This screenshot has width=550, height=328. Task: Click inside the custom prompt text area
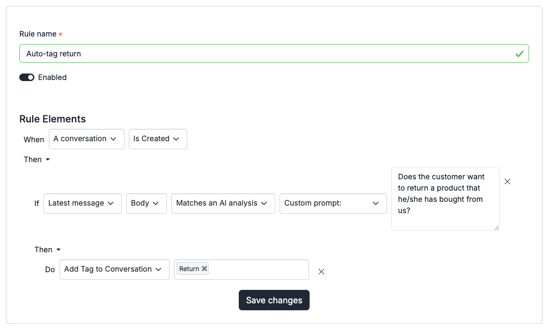coord(445,199)
